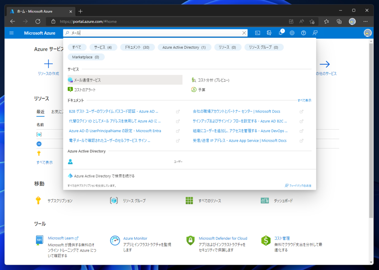Screen dimensions: 379x270
Task: Select the リソース (0) filter chip
Action: 227,47
